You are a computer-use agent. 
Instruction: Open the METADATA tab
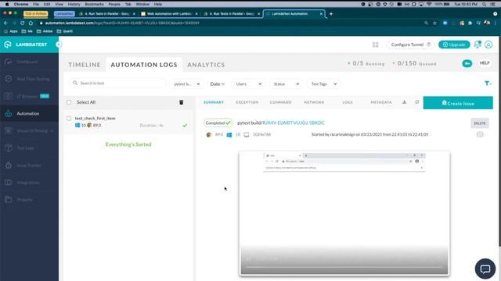pos(381,102)
